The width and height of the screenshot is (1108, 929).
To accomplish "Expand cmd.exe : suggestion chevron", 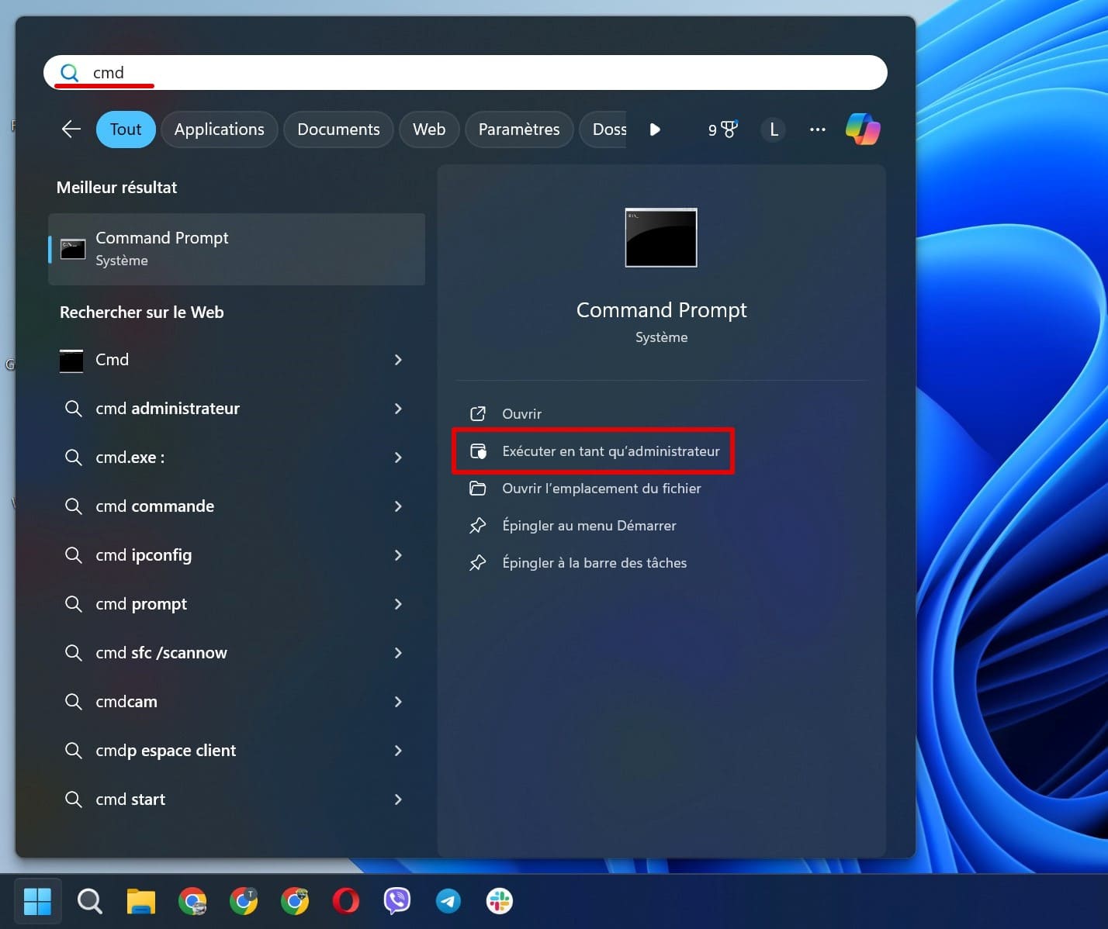I will 398,458.
